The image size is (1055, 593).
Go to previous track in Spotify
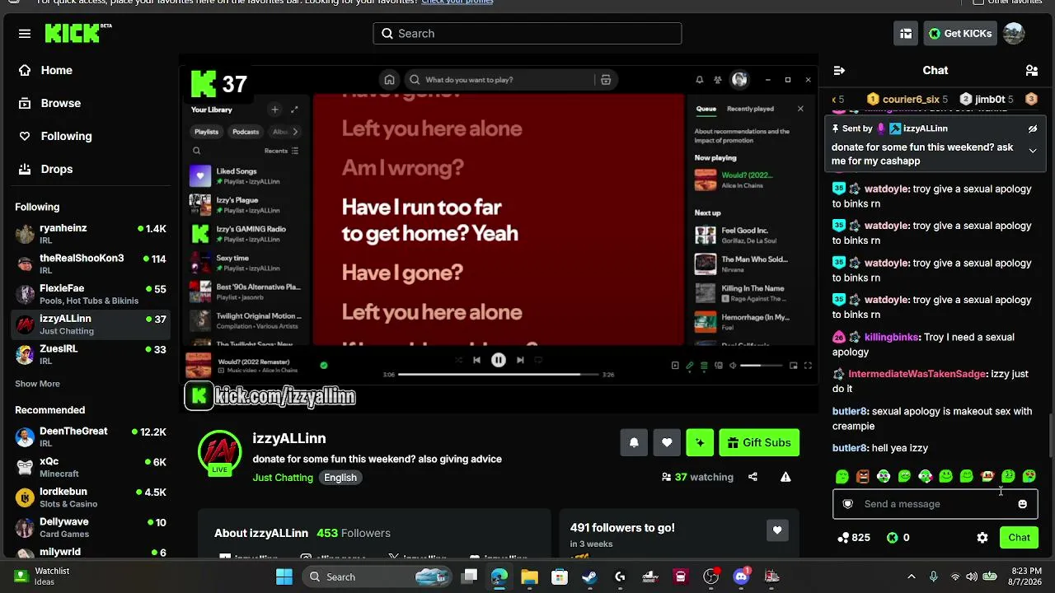click(x=476, y=360)
